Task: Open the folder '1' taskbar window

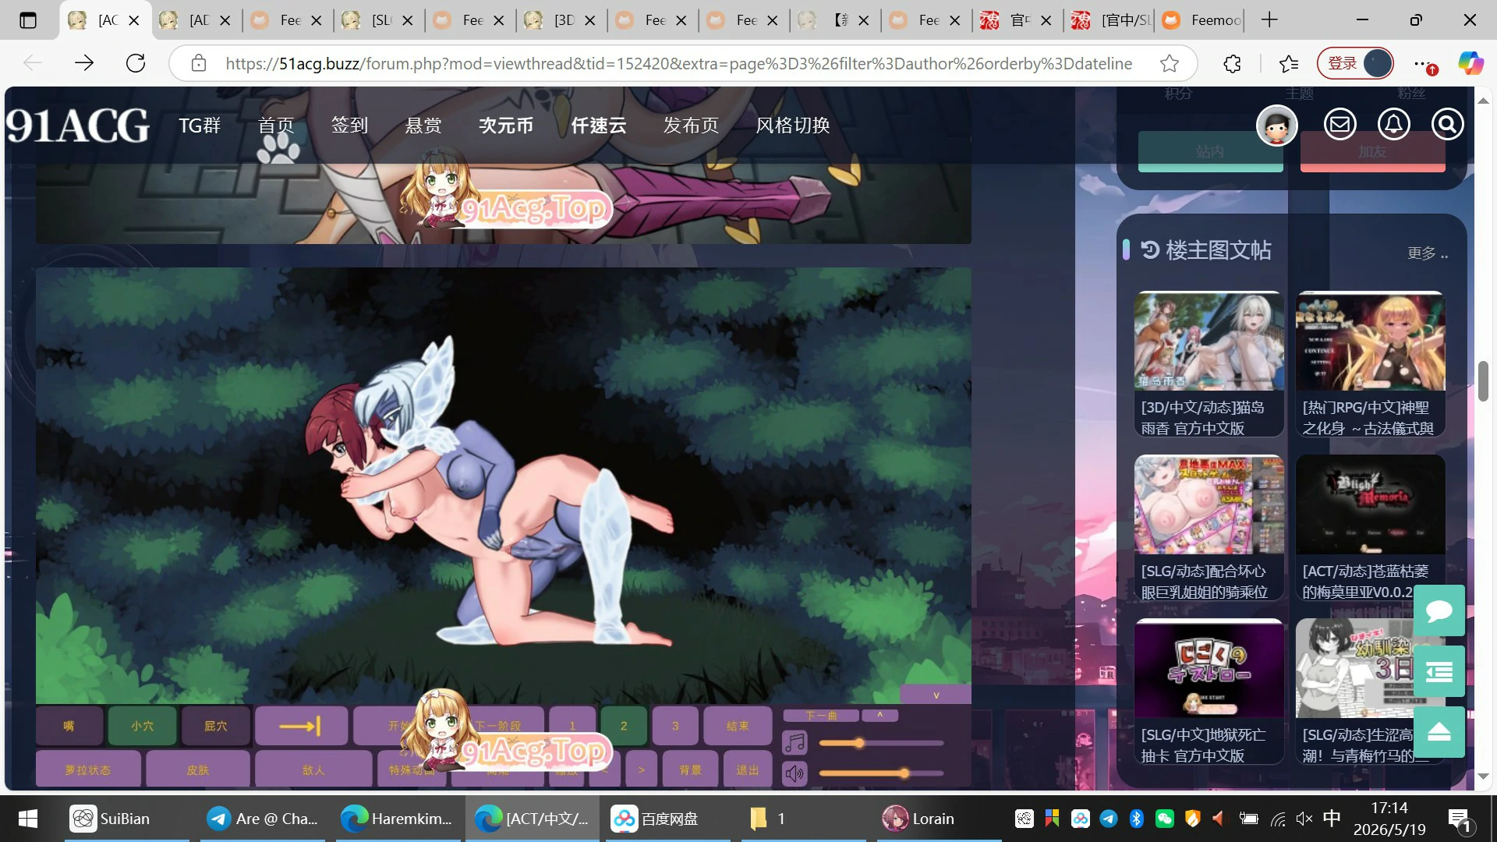Action: [805, 819]
